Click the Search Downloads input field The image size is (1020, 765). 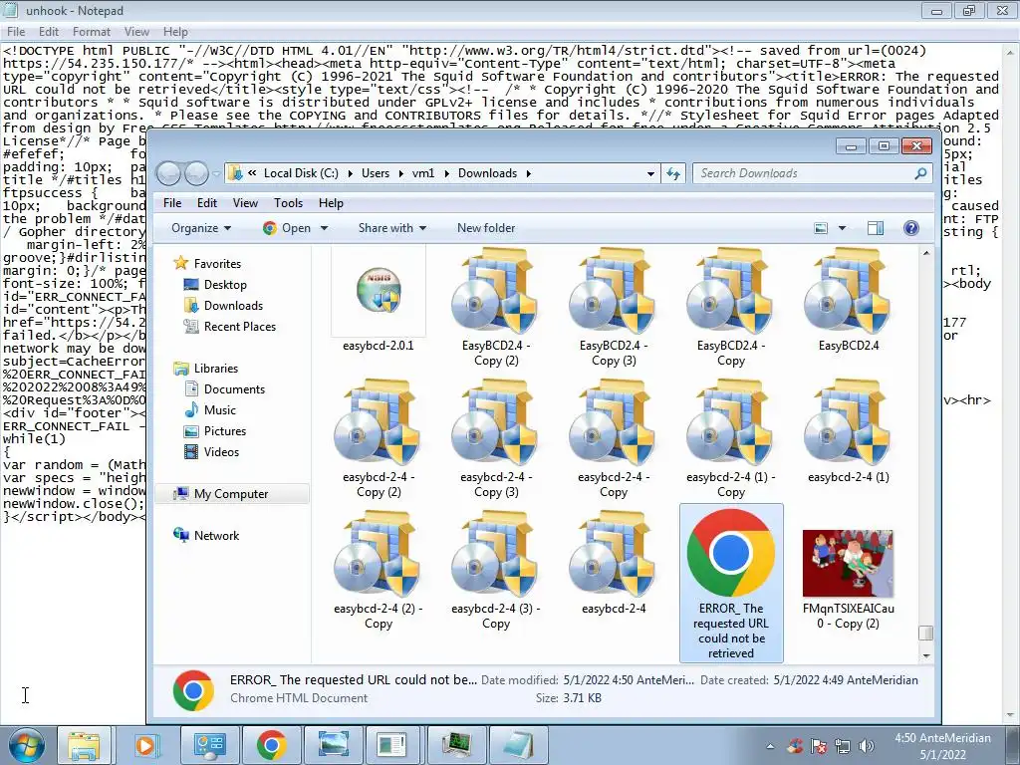802,173
